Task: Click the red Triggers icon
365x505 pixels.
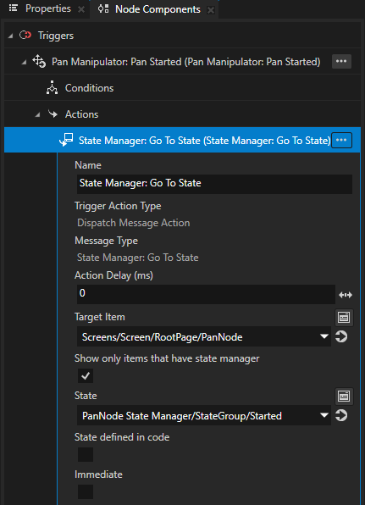Action: (25, 35)
